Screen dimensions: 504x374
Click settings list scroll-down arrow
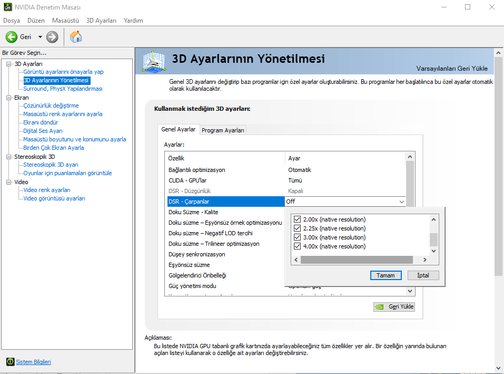(x=410, y=291)
